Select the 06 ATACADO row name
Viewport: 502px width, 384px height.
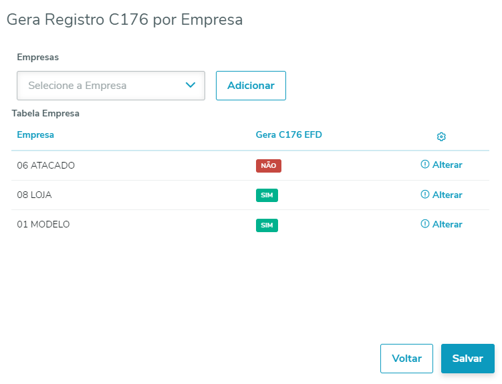(45, 165)
